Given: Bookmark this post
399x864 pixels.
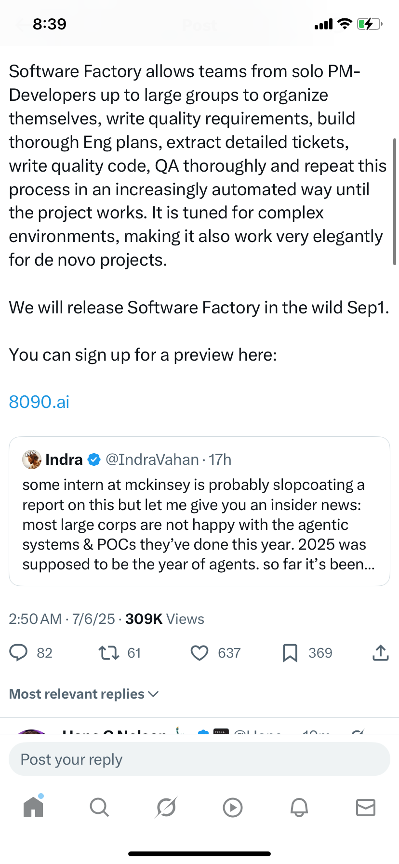Looking at the screenshot, I should coord(290,653).
